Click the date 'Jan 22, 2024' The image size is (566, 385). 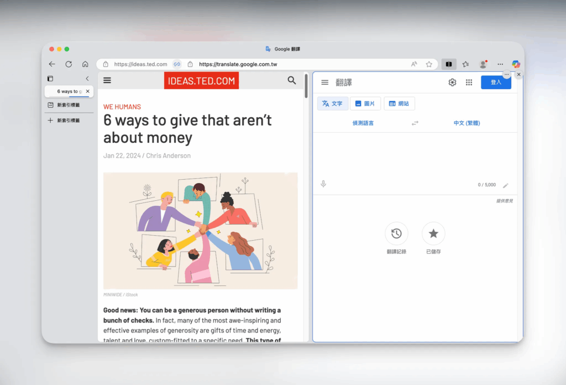(122, 155)
